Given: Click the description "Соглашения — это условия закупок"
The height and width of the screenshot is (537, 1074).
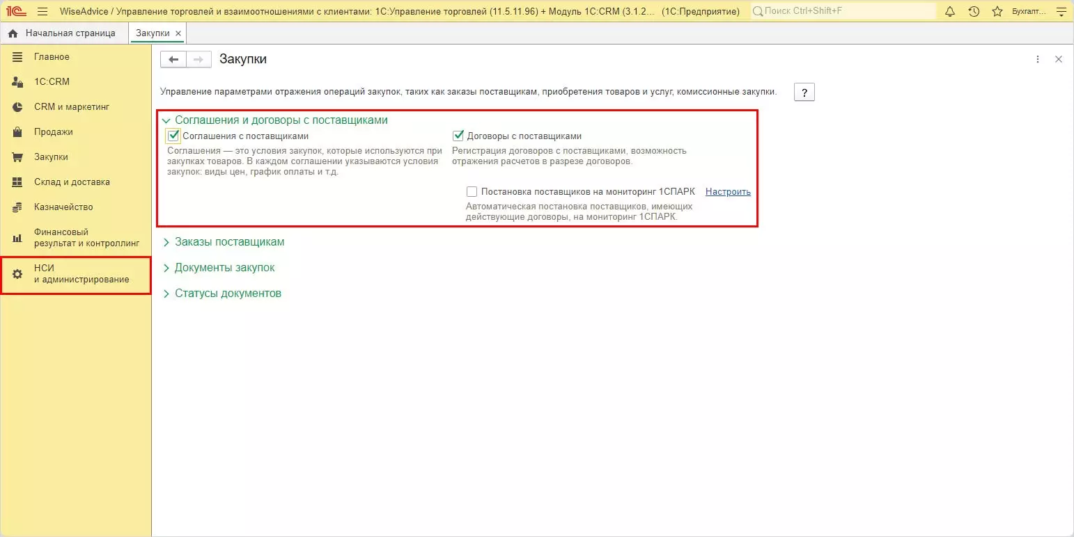Looking at the screenshot, I should (x=305, y=161).
